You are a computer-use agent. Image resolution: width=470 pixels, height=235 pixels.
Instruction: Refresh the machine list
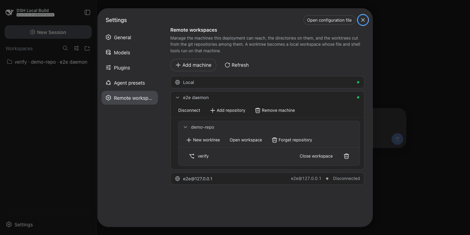tap(237, 65)
